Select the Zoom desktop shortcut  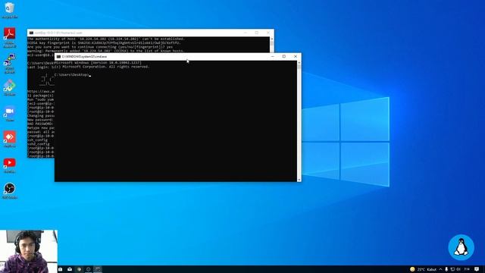[10, 113]
